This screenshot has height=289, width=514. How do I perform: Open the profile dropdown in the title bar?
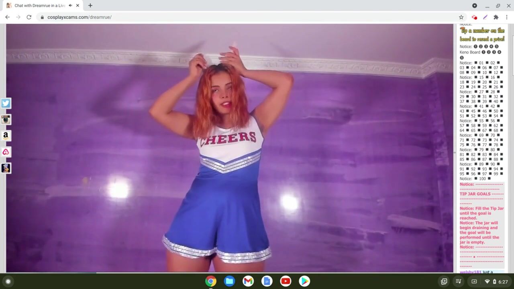pyautogui.click(x=475, y=6)
